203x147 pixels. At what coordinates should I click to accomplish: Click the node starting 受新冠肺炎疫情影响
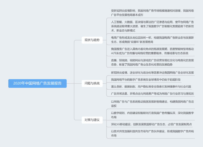152,13
